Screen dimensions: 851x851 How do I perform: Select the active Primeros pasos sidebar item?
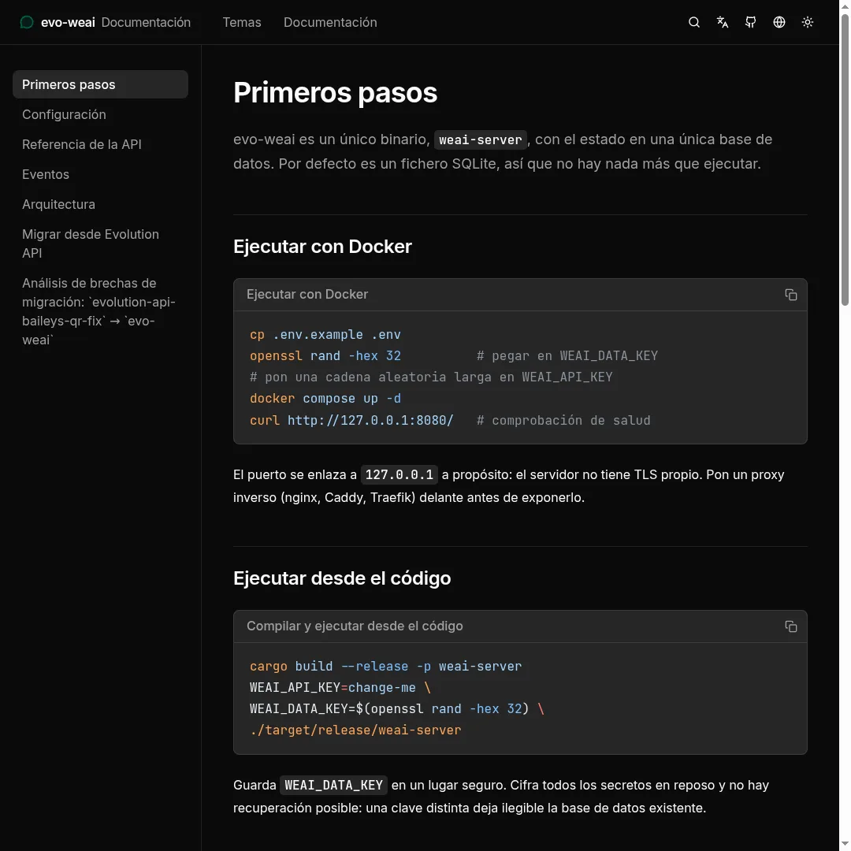click(x=100, y=84)
